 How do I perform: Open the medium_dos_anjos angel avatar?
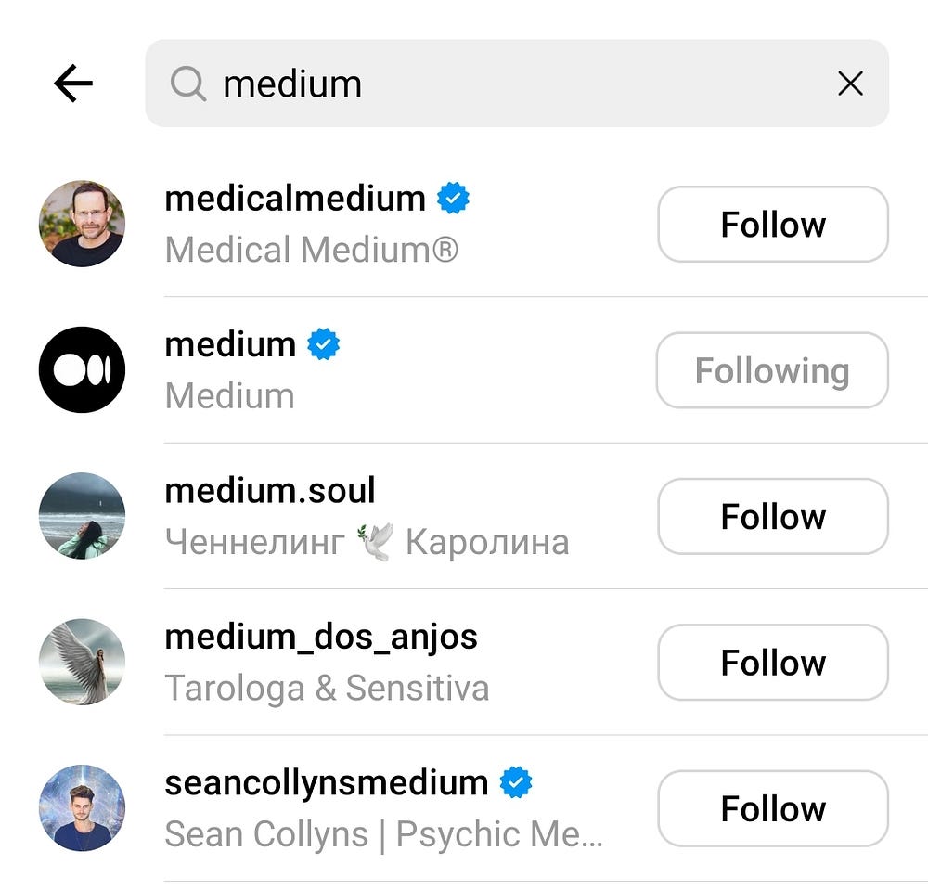83,662
